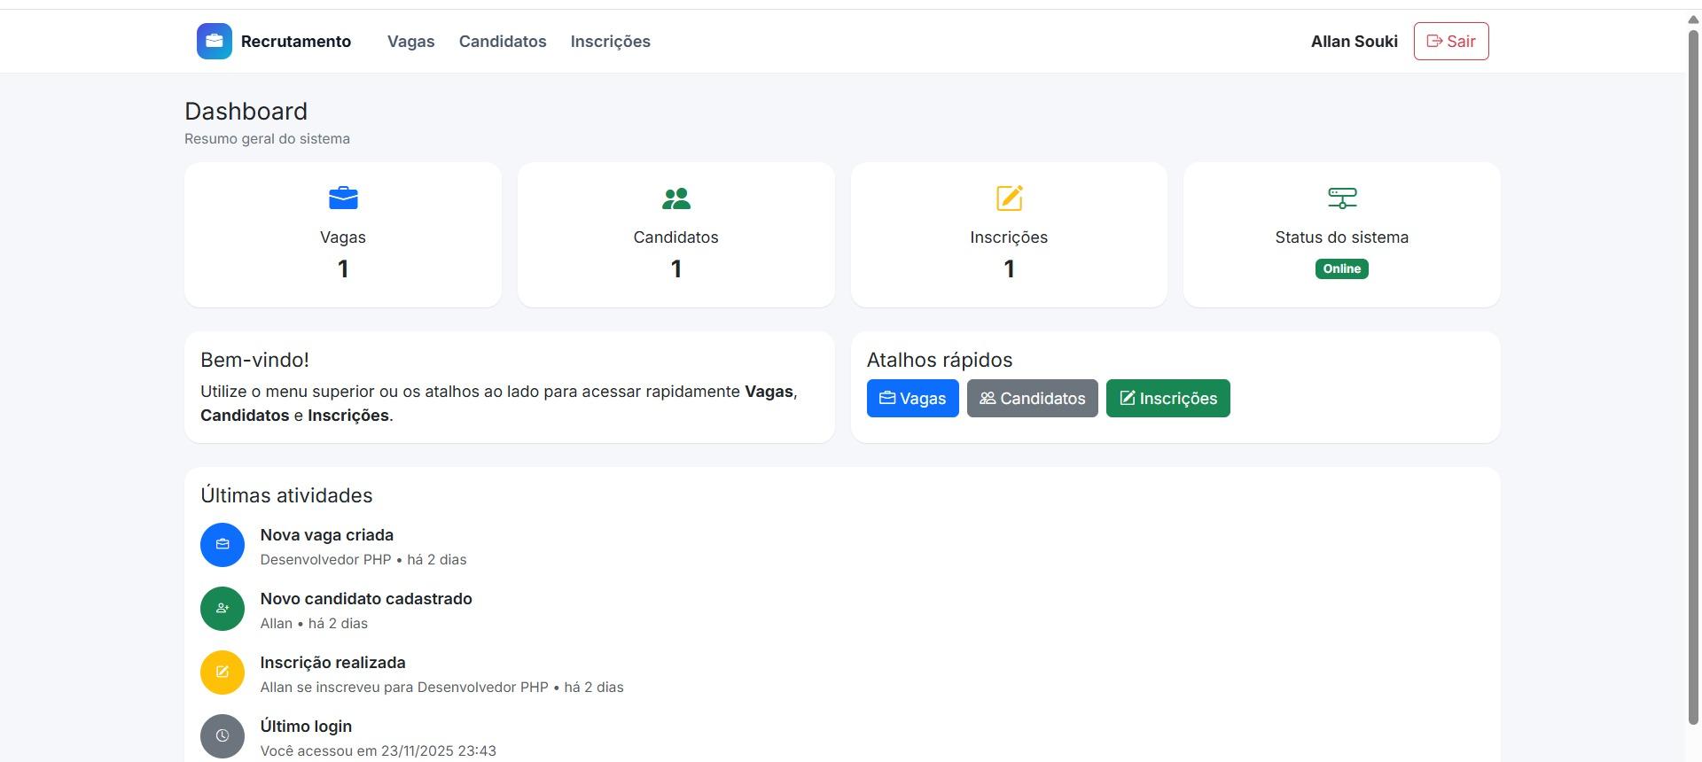Click the Recrutamento briefcase logo icon
Screen dimensions: 1702x762
tap(215, 42)
